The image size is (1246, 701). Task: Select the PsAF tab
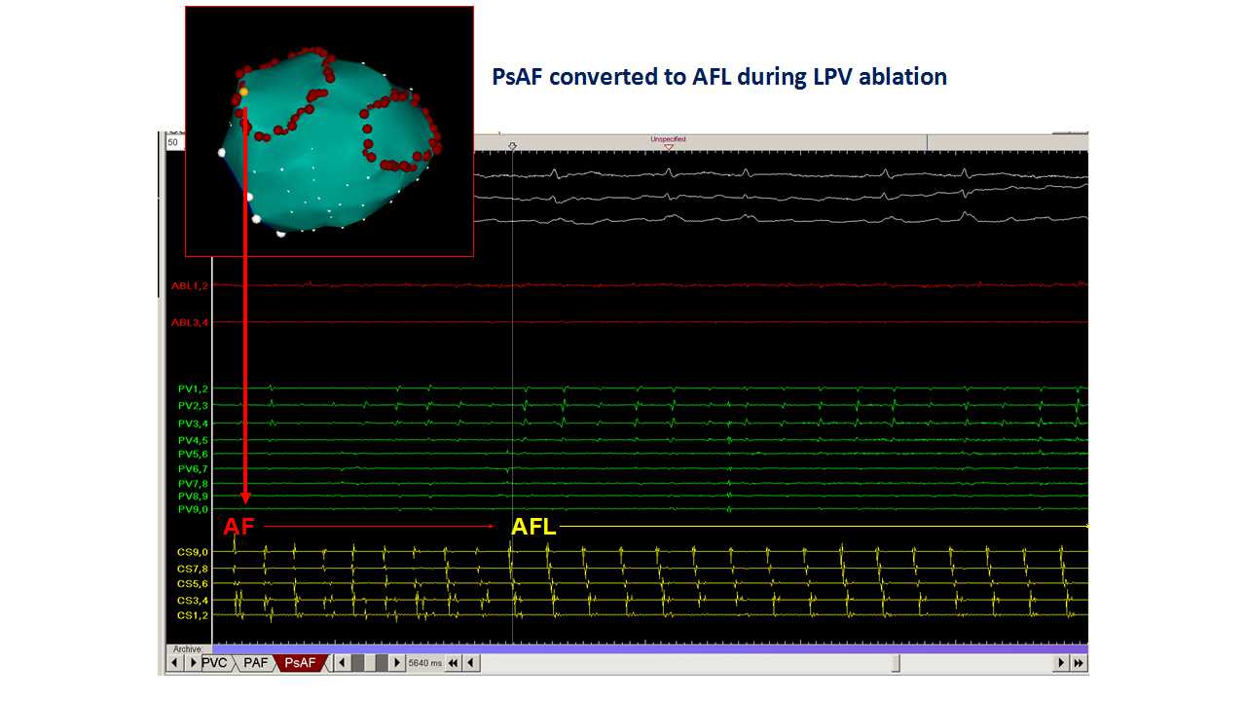(300, 663)
